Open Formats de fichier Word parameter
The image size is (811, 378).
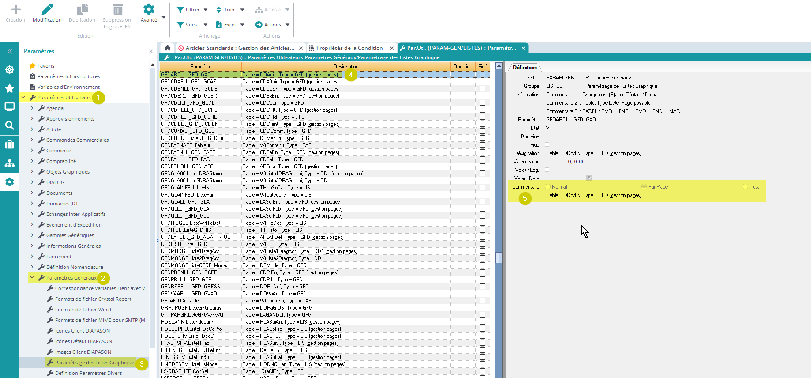coord(83,310)
